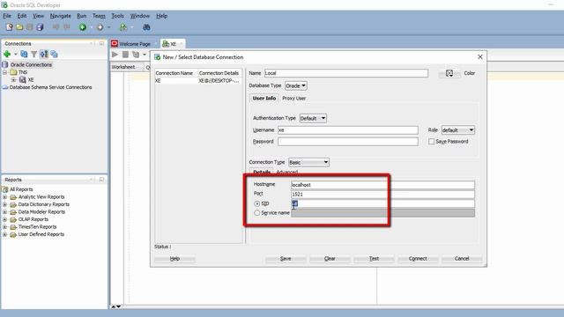Open the File menu

[7, 16]
